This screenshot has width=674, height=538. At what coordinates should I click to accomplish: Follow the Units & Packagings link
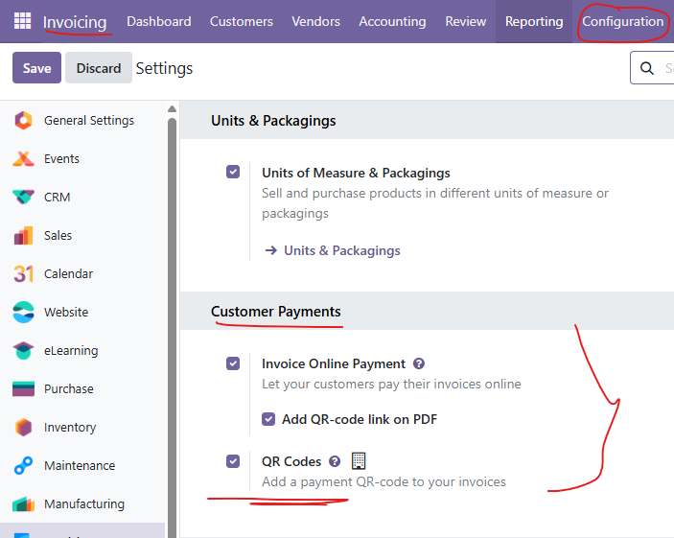(x=341, y=250)
